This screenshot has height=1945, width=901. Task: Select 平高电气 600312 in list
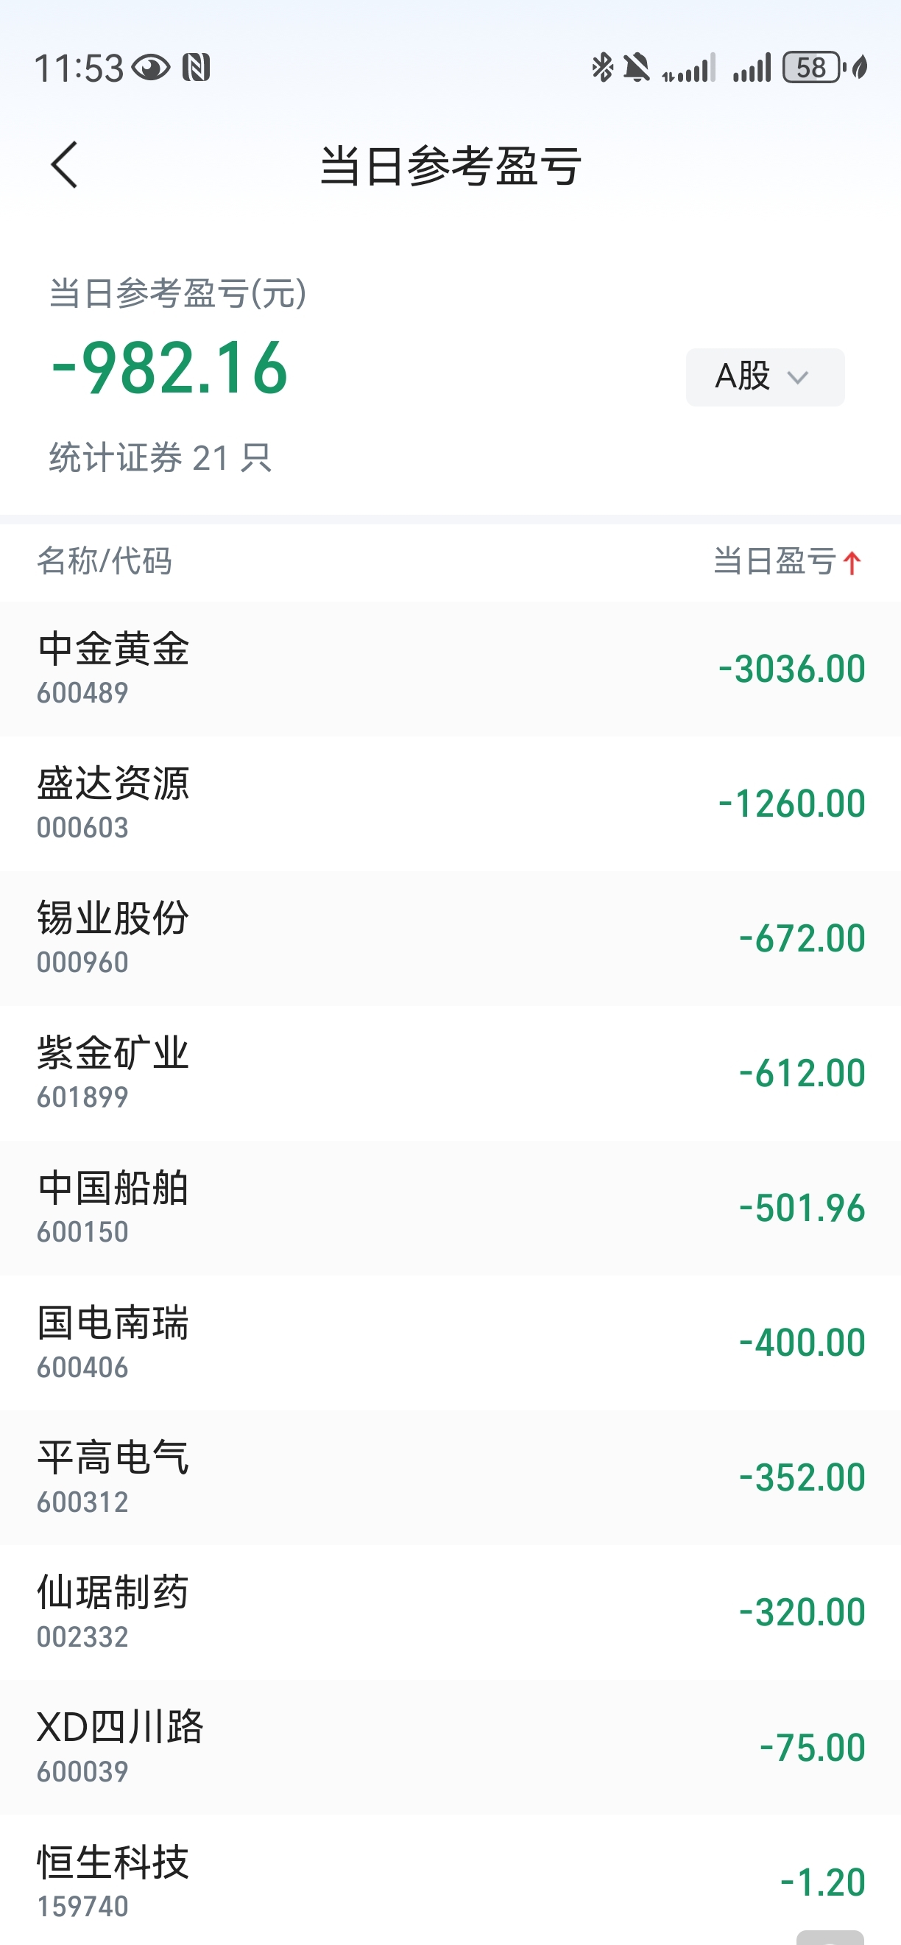click(x=451, y=1477)
